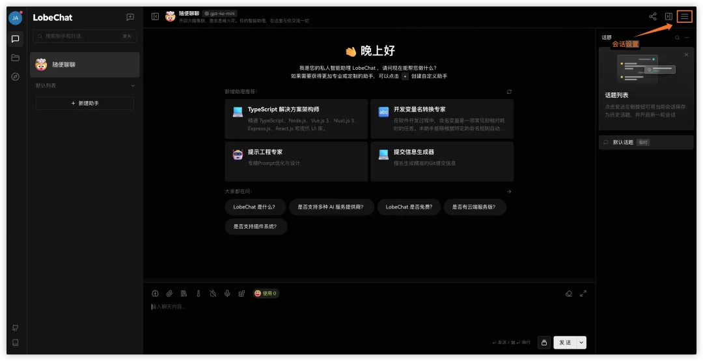This screenshot has height=361, width=703.
Task: Click the 随便聊聊 avatar in header
Action: coord(170,16)
